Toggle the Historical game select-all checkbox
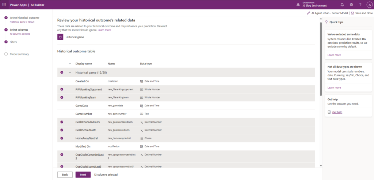 (x=62, y=73)
